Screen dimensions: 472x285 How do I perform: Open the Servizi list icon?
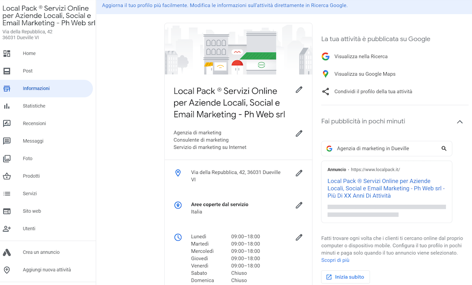8,193
